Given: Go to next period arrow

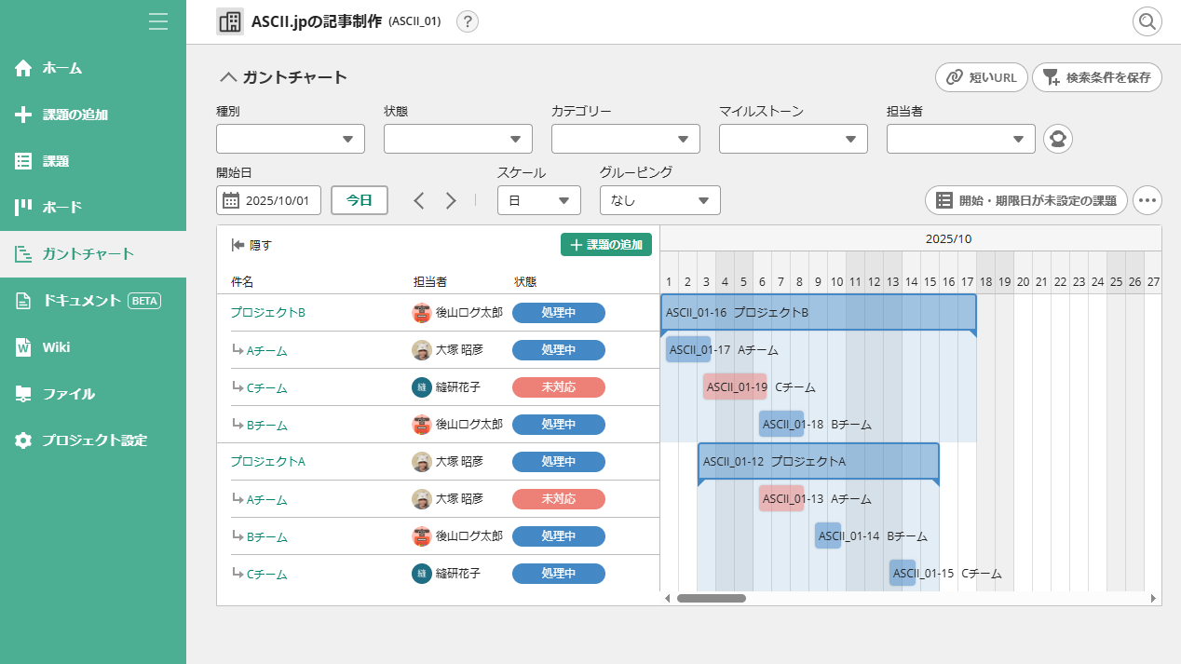Looking at the screenshot, I should [x=451, y=200].
